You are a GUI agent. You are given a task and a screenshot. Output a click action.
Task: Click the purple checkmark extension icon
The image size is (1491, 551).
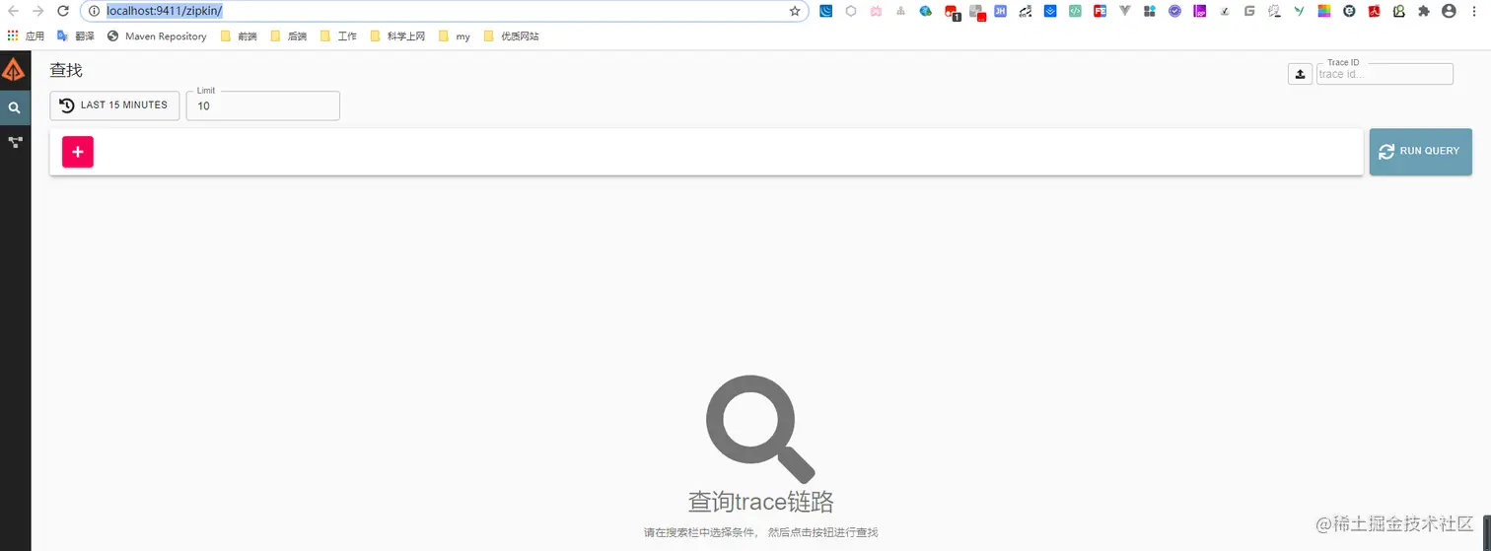(x=1174, y=11)
